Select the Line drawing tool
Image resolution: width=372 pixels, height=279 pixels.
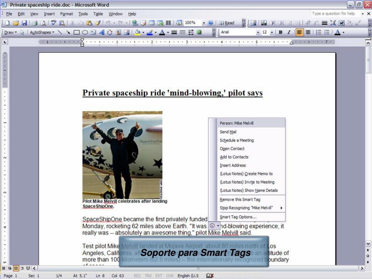[60, 32]
